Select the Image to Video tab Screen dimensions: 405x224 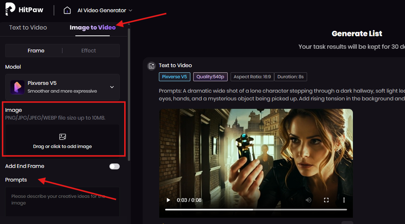pos(92,27)
